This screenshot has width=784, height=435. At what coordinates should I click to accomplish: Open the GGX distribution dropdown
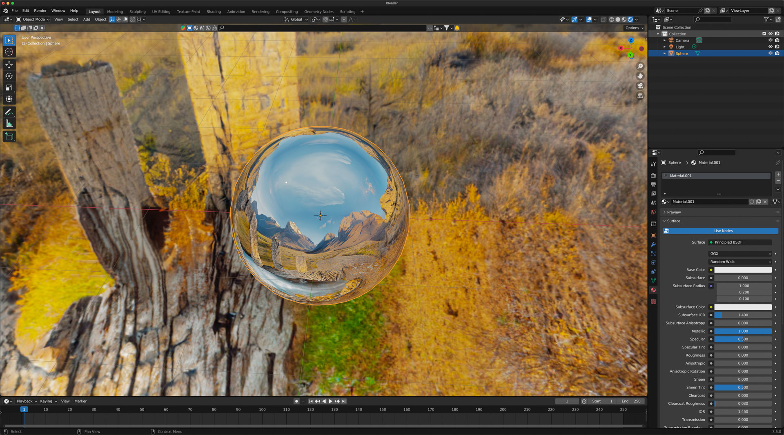point(740,253)
